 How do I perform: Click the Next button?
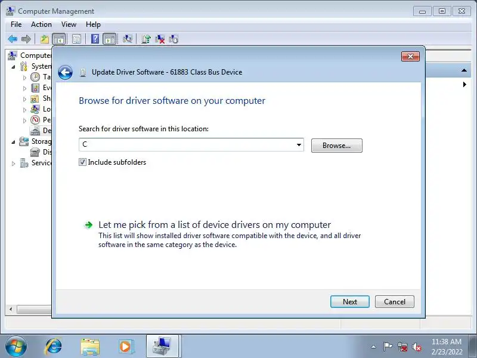tap(350, 301)
